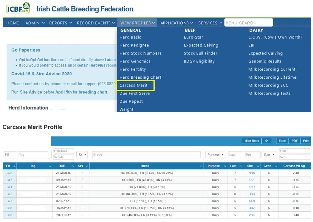
Task: Open Milk Recording Tests
Action: click(x=269, y=93)
